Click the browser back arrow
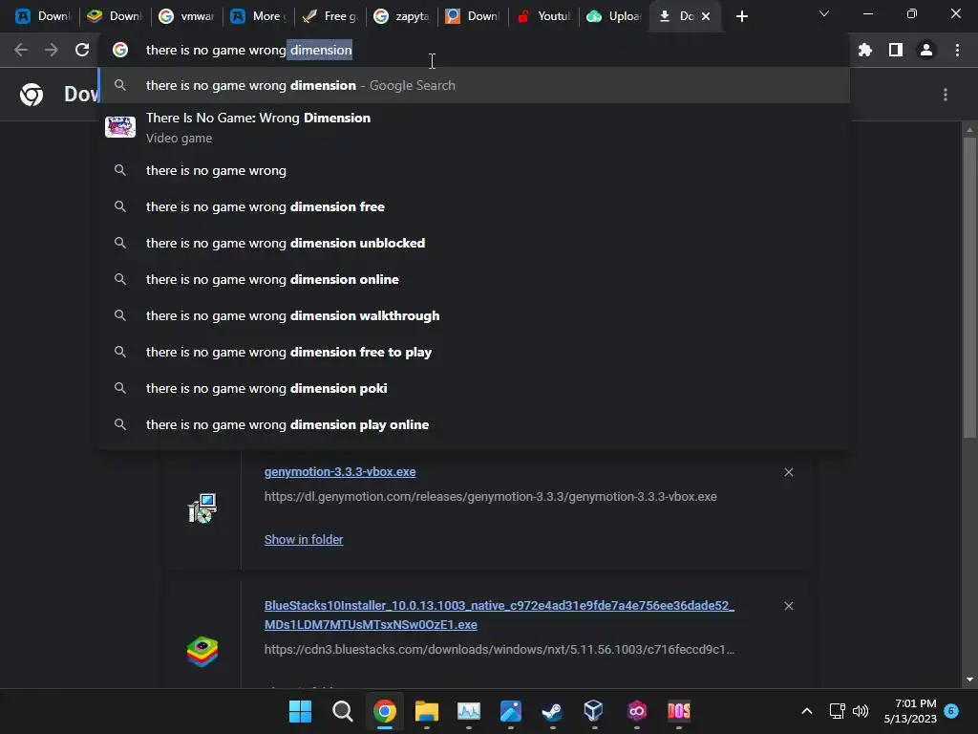 coord(21,50)
